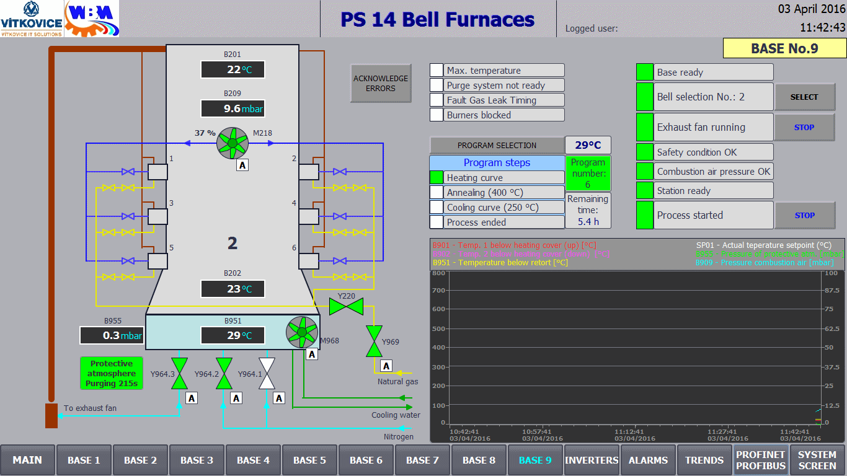Open the PROFINET PROFIBUS screen
This screenshot has height=476, width=847.
pos(761,460)
